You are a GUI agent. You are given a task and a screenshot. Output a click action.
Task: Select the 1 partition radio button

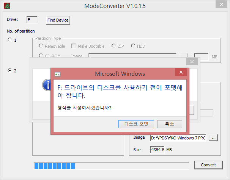(x=10, y=40)
